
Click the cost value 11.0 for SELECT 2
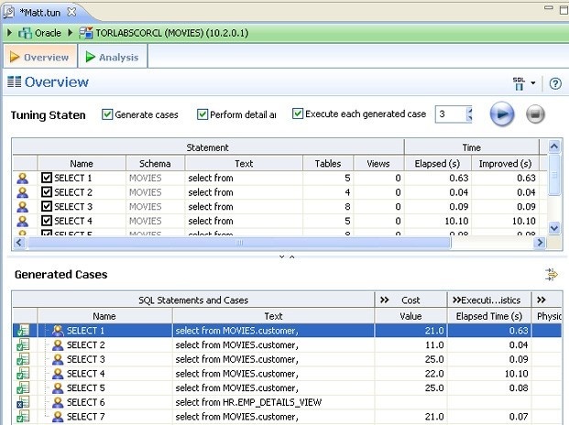[434, 345]
